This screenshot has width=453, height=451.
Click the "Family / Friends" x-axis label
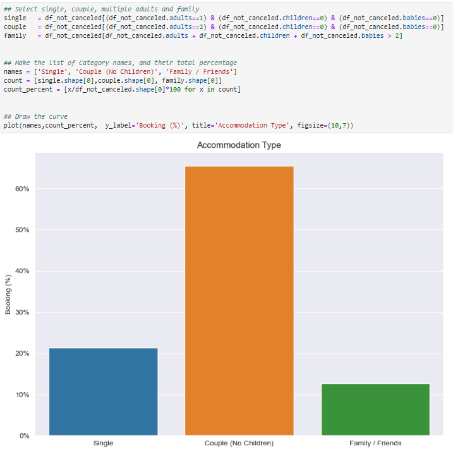click(x=375, y=443)
